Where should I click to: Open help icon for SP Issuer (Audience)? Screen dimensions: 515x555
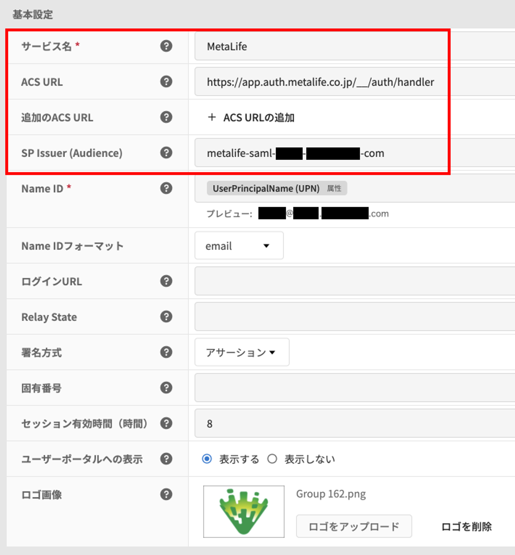pos(166,153)
